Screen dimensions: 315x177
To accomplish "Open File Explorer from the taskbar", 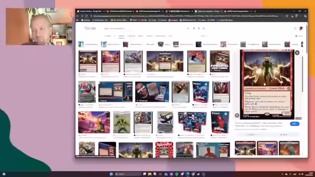I will [150, 174].
